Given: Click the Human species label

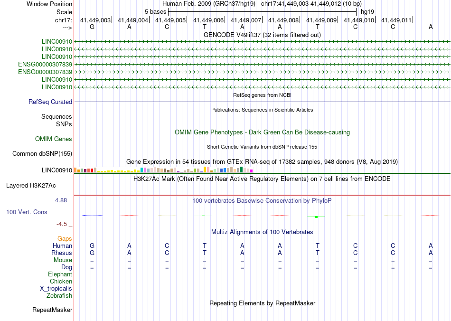Looking at the screenshot, I should click(x=62, y=245).
